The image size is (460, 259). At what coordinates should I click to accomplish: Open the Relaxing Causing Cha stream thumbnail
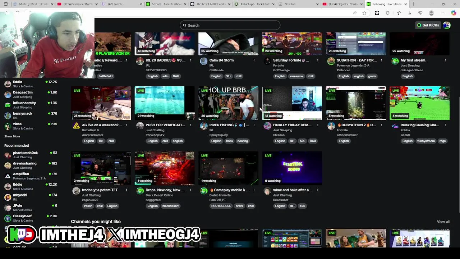(x=419, y=103)
